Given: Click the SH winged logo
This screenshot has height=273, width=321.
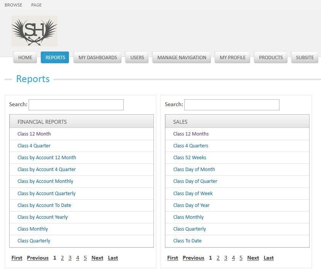Looking at the screenshot, I should [34, 31].
